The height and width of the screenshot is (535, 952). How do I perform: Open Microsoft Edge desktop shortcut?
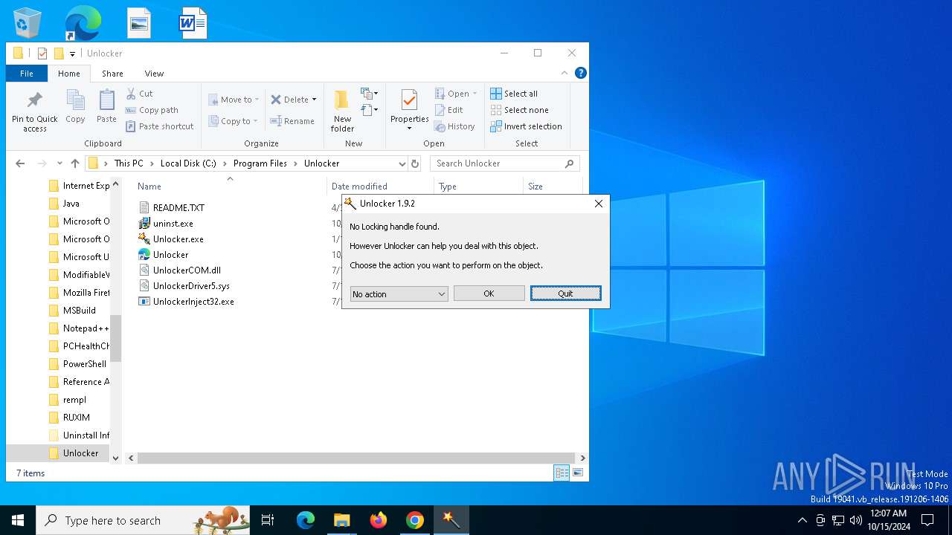pos(83,22)
